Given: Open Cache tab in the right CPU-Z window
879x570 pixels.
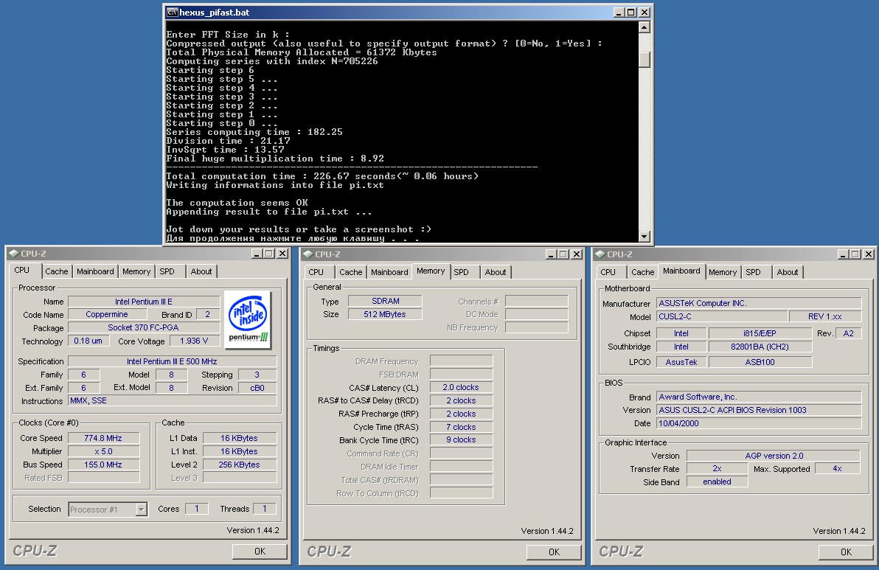Looking at the screenshot, I should click(643, 272).
